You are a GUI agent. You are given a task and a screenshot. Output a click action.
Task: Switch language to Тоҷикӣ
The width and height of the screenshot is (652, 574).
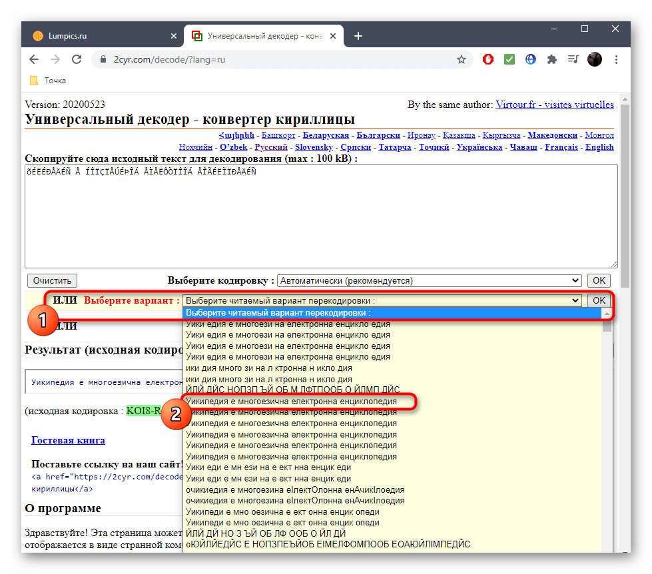[434, 147]
